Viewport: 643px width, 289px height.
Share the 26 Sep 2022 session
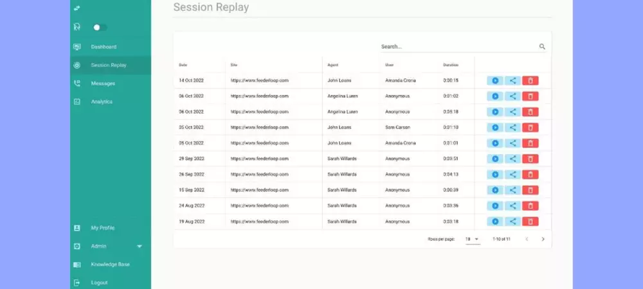coord(512,175)
